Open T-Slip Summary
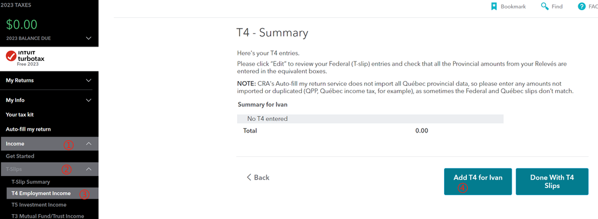 coord(31,182)
